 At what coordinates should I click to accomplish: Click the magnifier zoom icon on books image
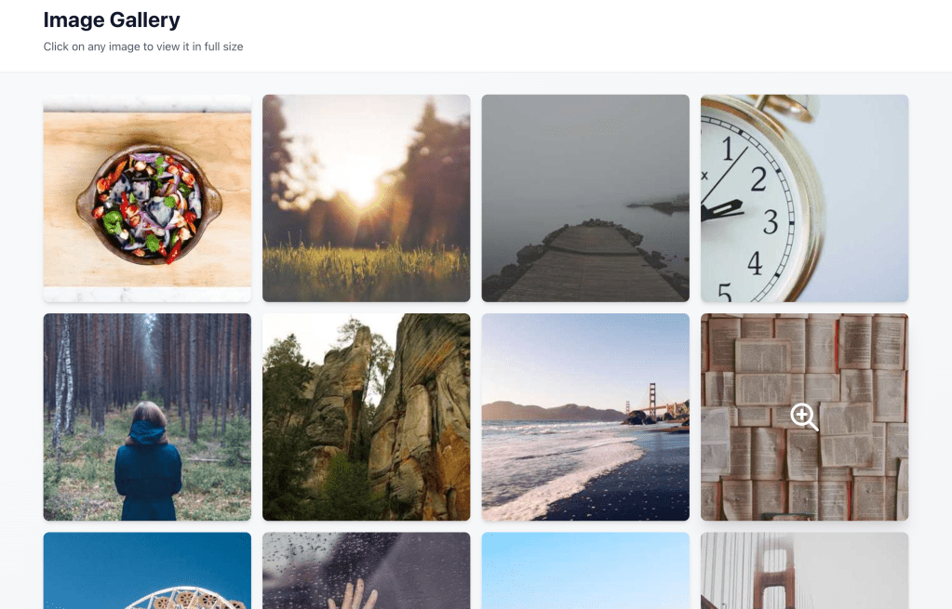[x=804, y=417]
